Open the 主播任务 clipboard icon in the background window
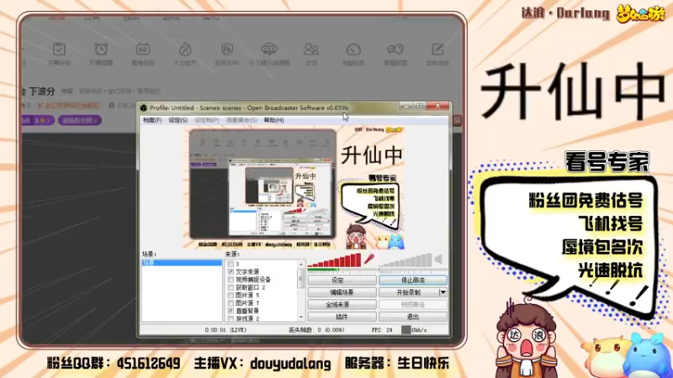Screen dimensions: 673x378 coord(59,49)
